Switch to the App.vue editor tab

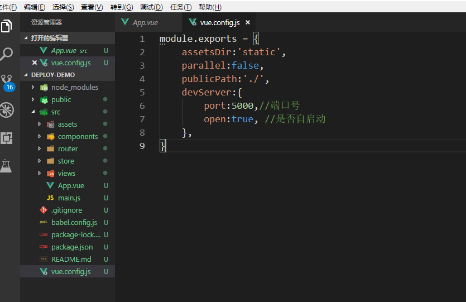click(x=148, y=22)
